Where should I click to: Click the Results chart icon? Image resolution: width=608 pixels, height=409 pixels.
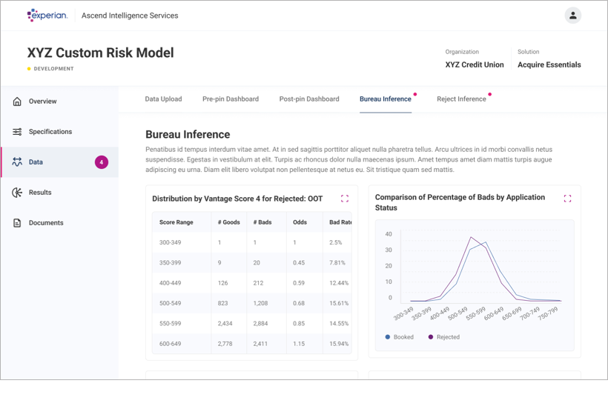(17, 193)
